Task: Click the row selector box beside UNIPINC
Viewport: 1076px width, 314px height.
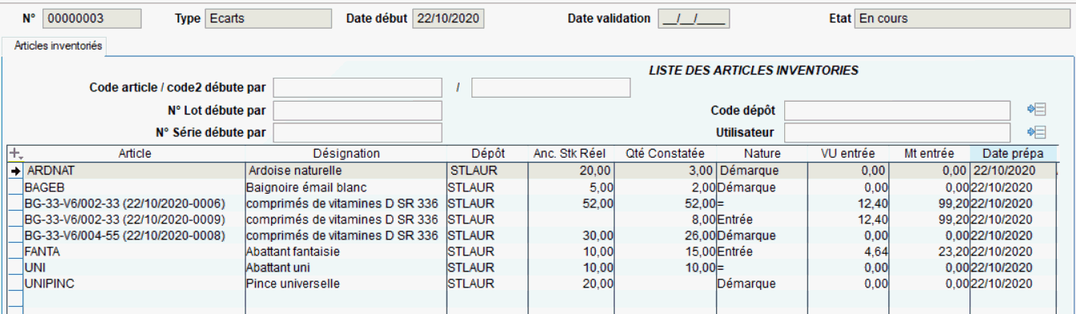Action: [14, 284]
